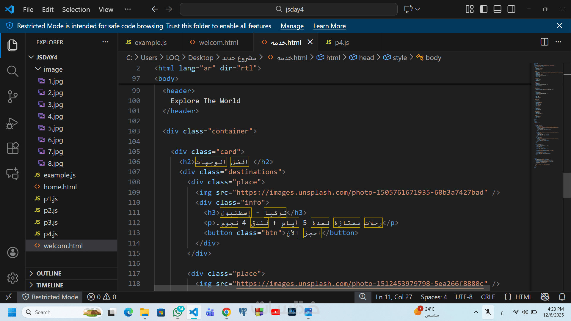The image size is (571, 321).
Task: Open the Search view in activity bar
Action: tap(12, 71)
